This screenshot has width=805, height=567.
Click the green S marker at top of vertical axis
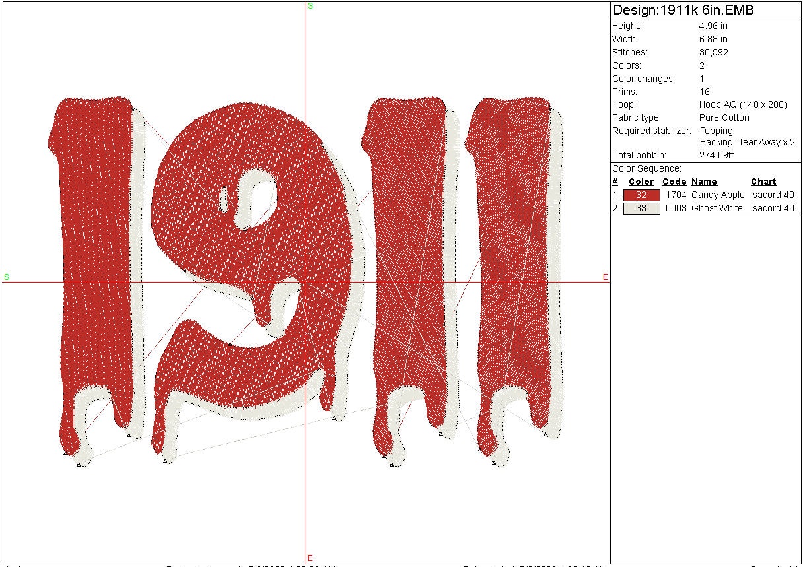coord(310,6)
